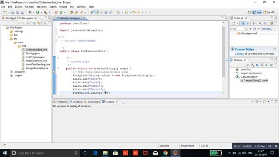Click the All working set link
This screenshot has height=157, width=279.
coord(255,29)
